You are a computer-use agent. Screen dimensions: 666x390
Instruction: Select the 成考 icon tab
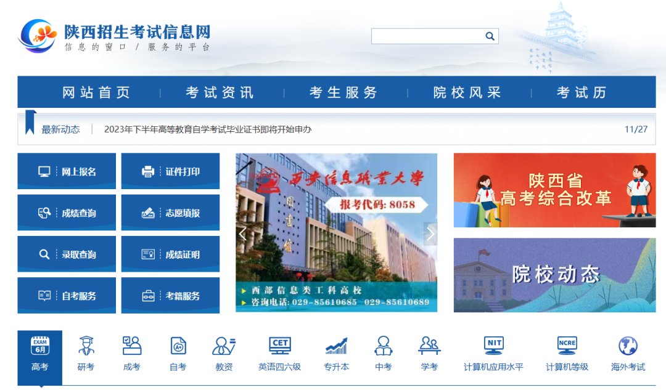click(x=132, y=354)
